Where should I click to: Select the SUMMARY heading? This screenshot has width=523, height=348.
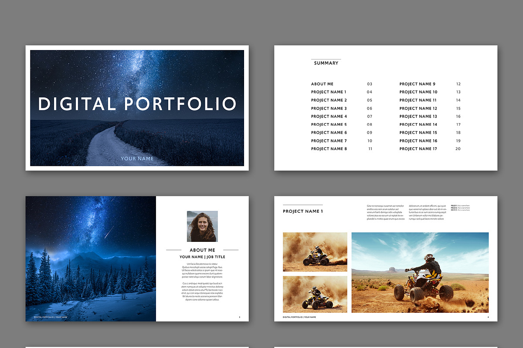(326, 63)
